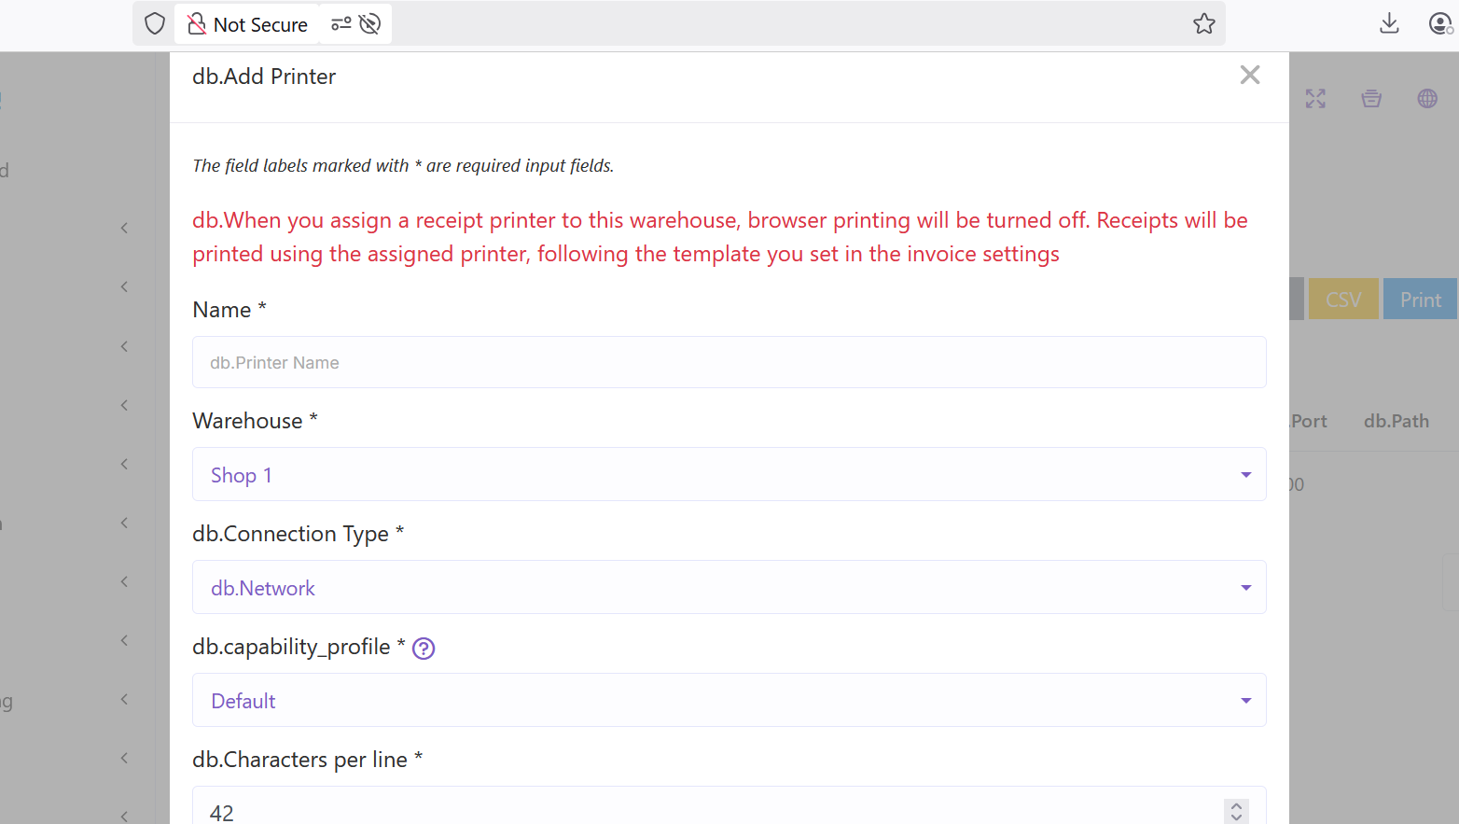The image size is (1459, 824).
Task: Increase characters per line with stepper arrow
Action: pyautogui.click(x=1236, y=805)
